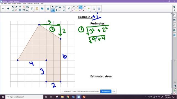The height and width of the screenshot is (99, 177).
Task: Open add-ons via the blue puzzle icon
Action: click(42, 9)
